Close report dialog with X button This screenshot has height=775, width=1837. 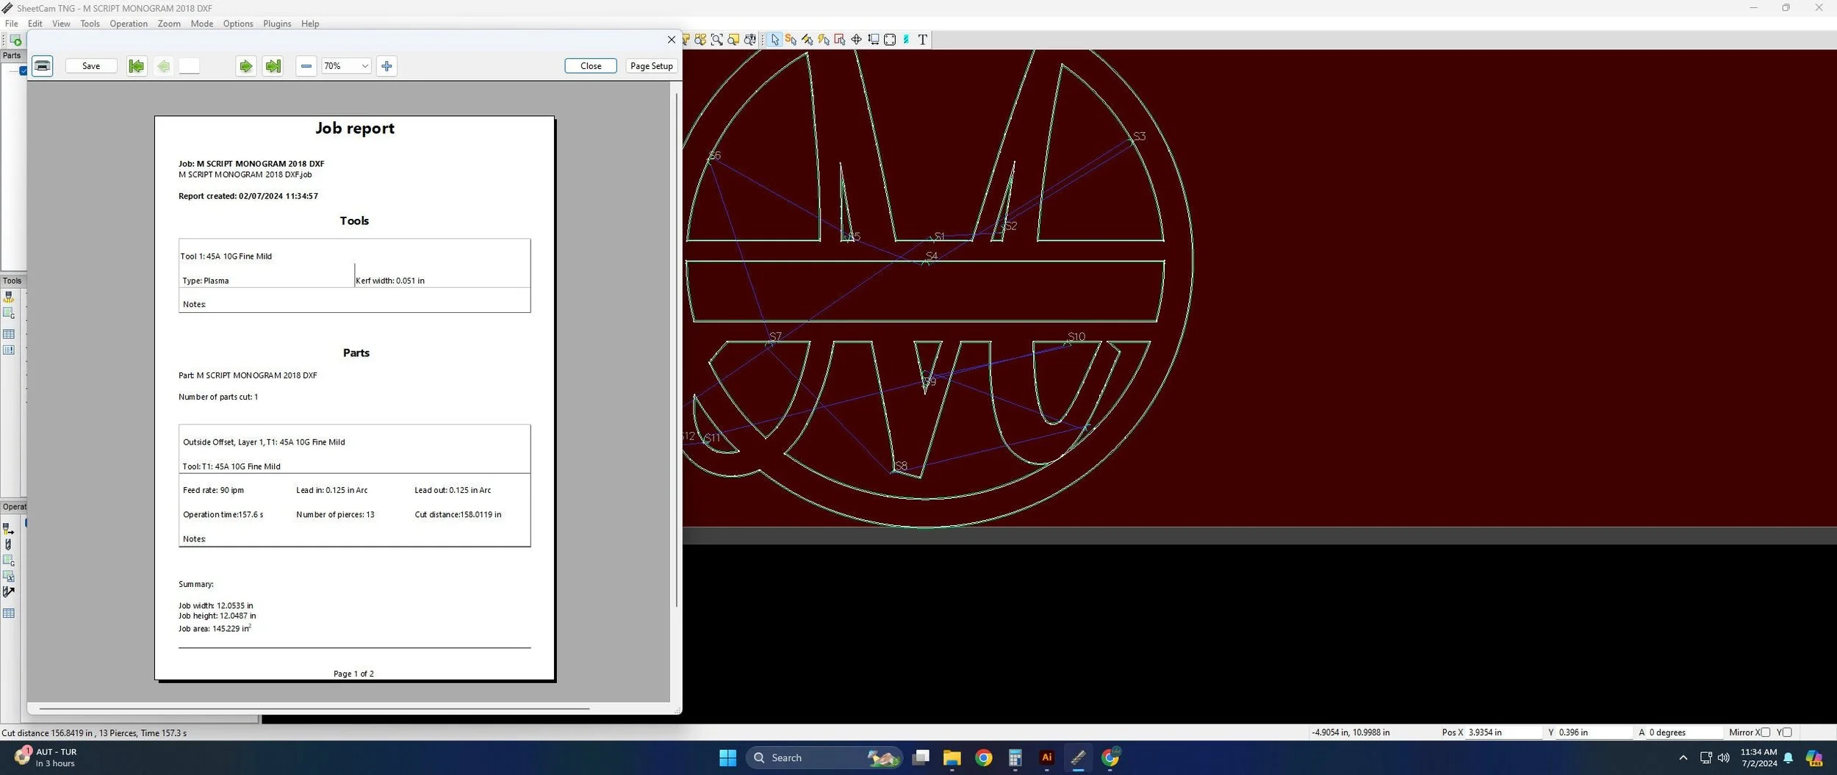pos(671,40)
